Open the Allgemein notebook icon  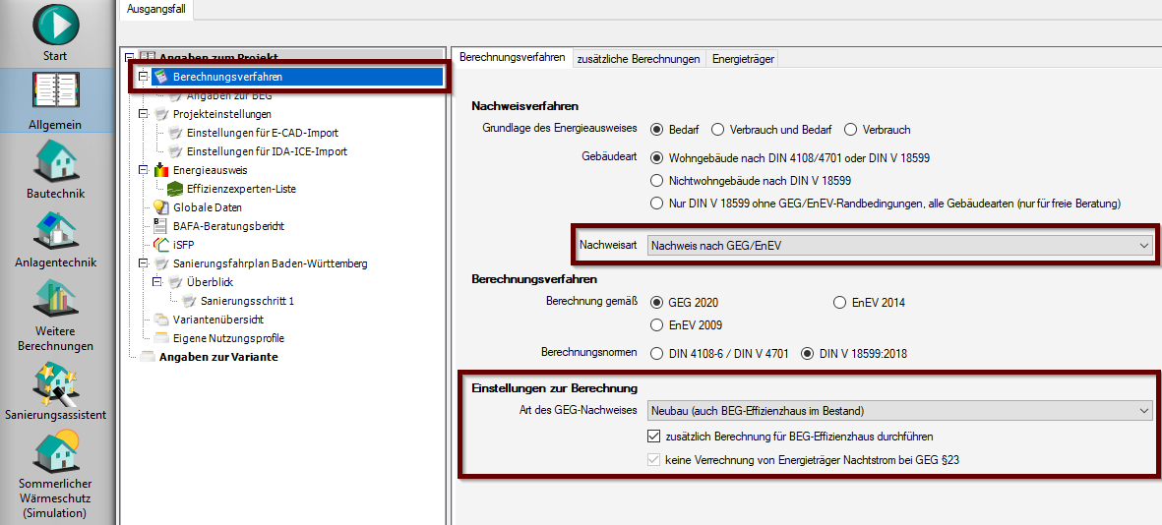click(55, 93)
